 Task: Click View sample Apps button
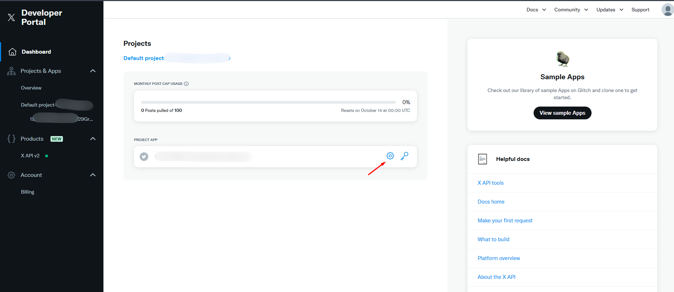(562, 113)
